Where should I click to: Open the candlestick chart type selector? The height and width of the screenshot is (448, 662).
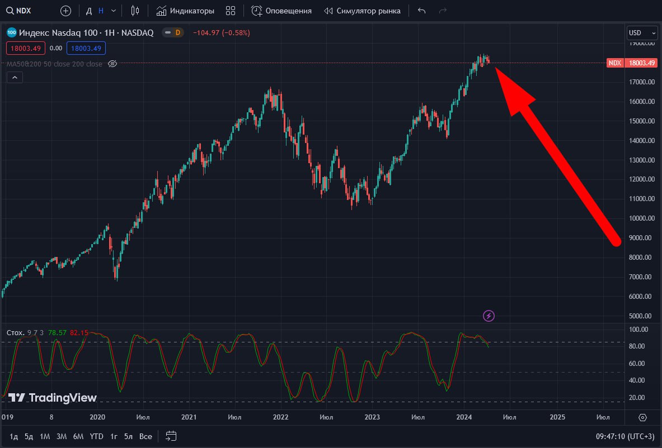135,11
